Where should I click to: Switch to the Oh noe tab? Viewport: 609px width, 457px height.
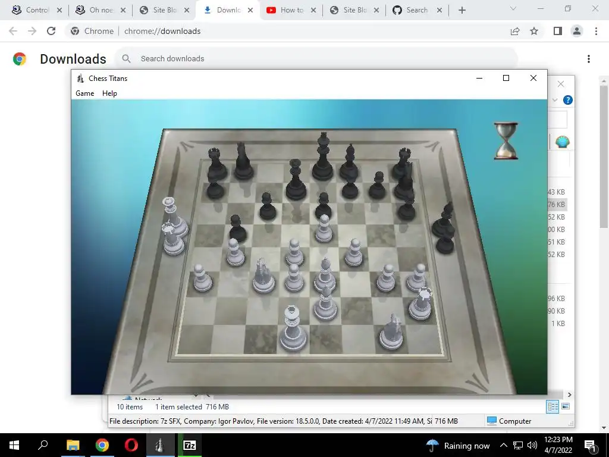coord(101,10)
